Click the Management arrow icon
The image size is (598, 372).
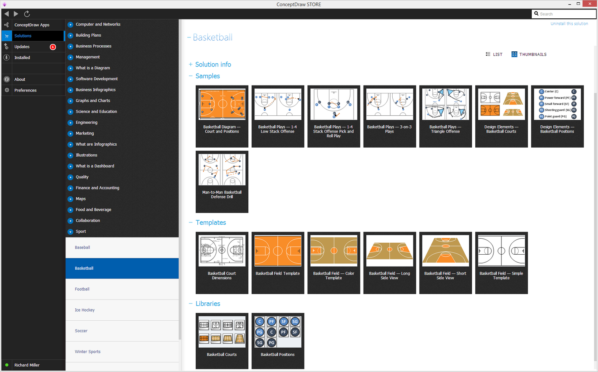click(x=70, y=57)
